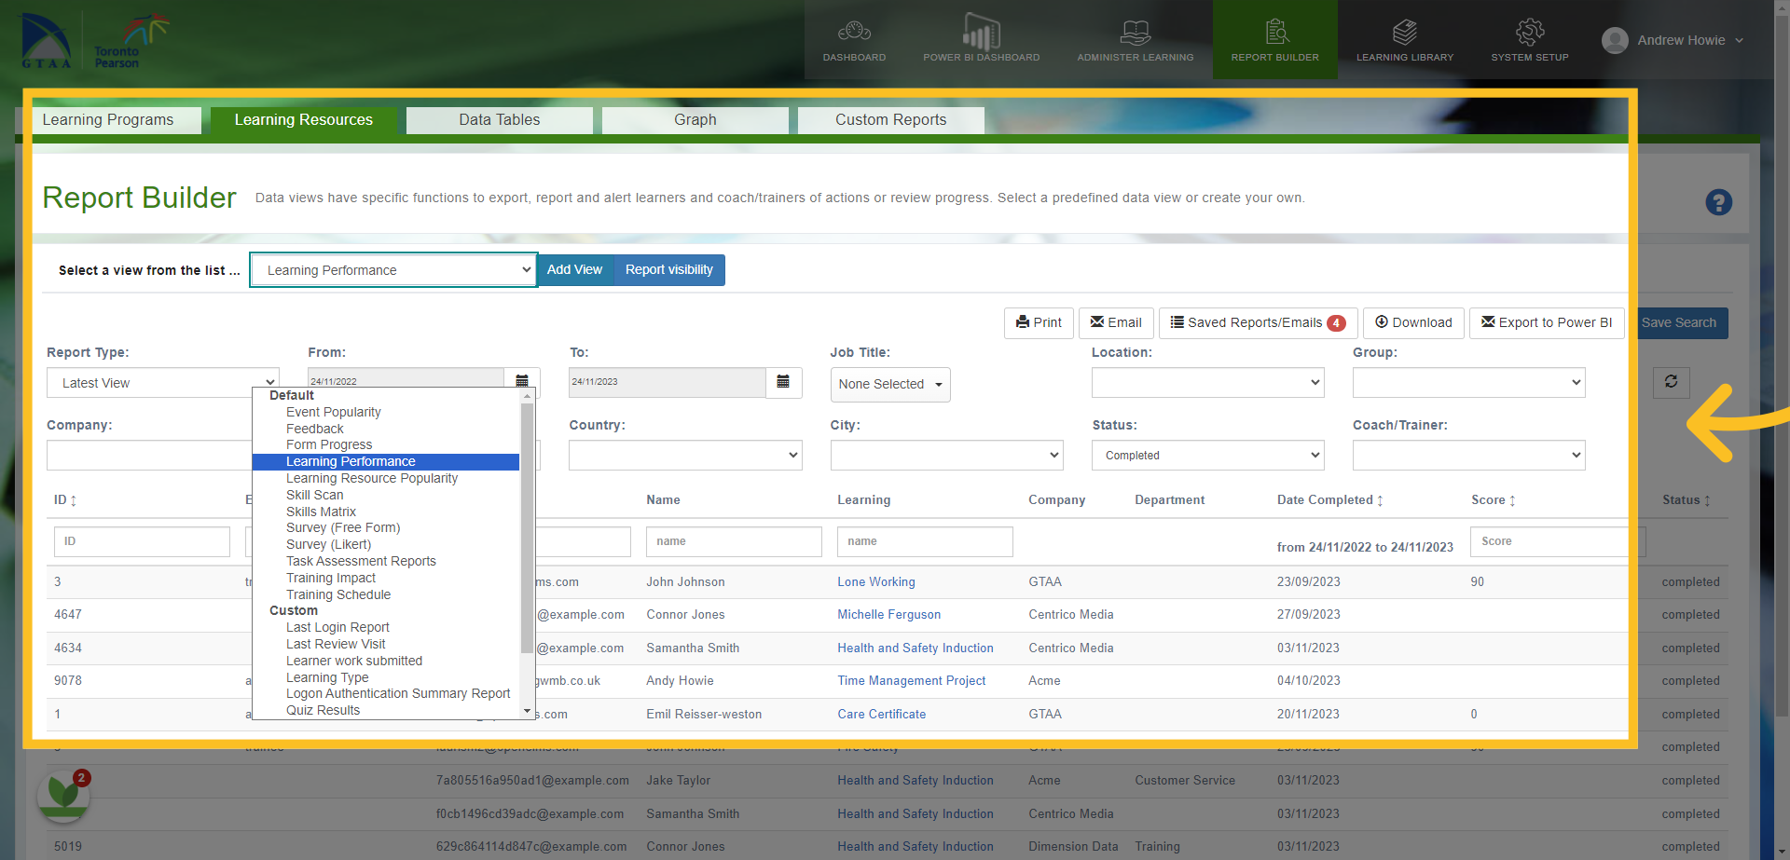Click the leaf notification badge icon
Screen dimensions: 1790x860
63,796
